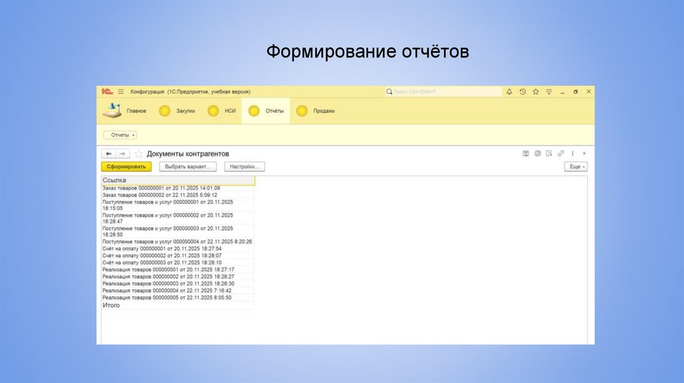The width and height of the screenshot is (684, 383).
Task: Select Поступление товаров и услуг 000000004 row
Action: pyautogui.click(x=178, y=242)
